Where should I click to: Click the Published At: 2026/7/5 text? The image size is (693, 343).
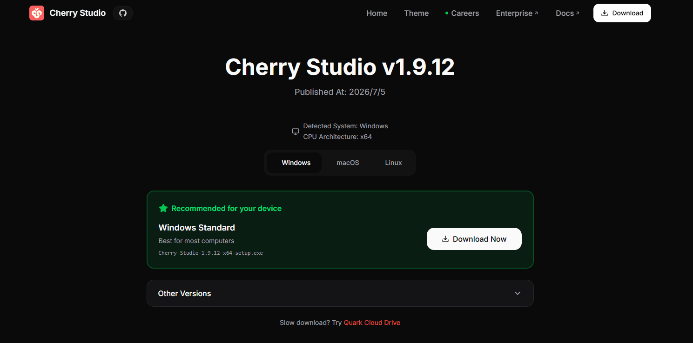click(x=340, y=92)
